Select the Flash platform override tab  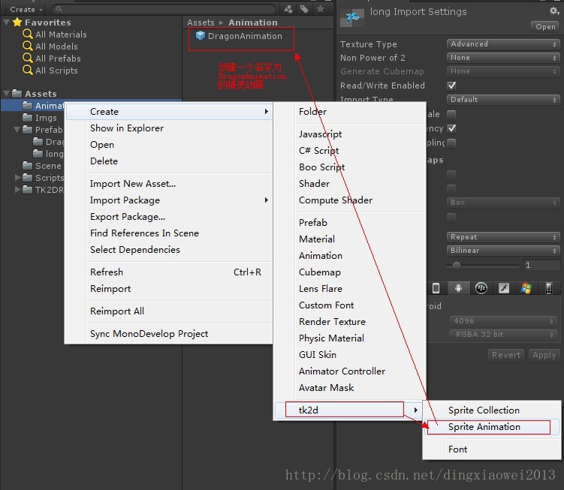click(x=504, y=288)
